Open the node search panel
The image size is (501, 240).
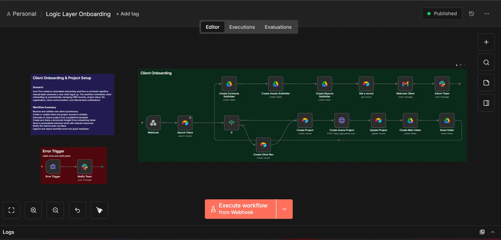tap(486, 62)
